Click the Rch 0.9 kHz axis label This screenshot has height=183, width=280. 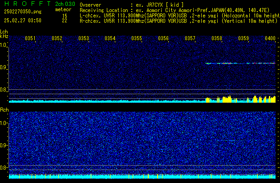[x=4, y=145]
